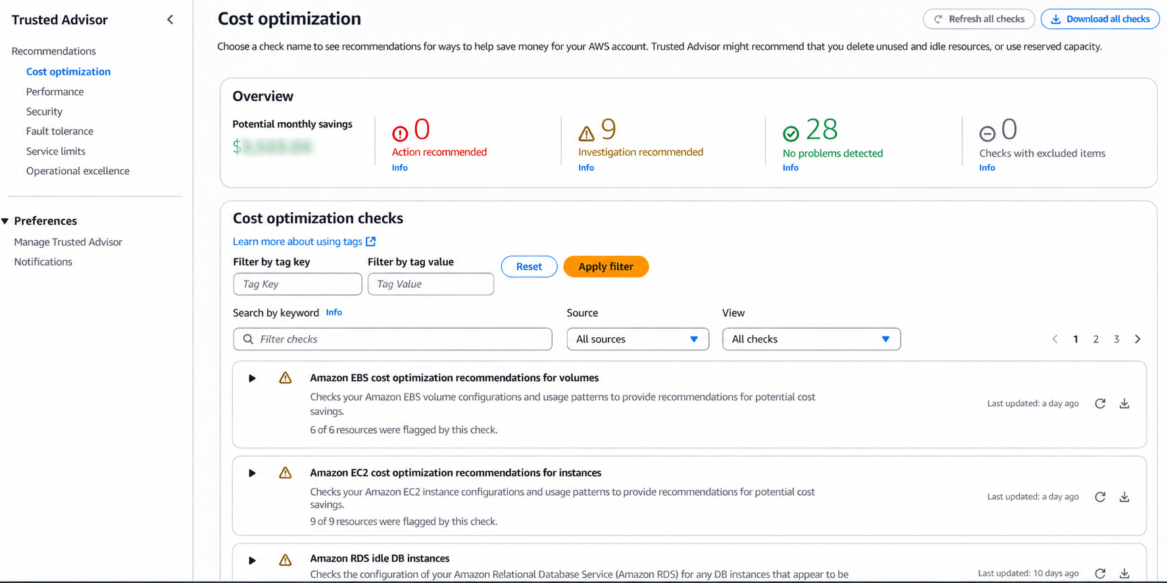This screenshot has height=583, width=1167.
Task: Open Info link under Checks with excluded items
Action: tap(987, 168)
